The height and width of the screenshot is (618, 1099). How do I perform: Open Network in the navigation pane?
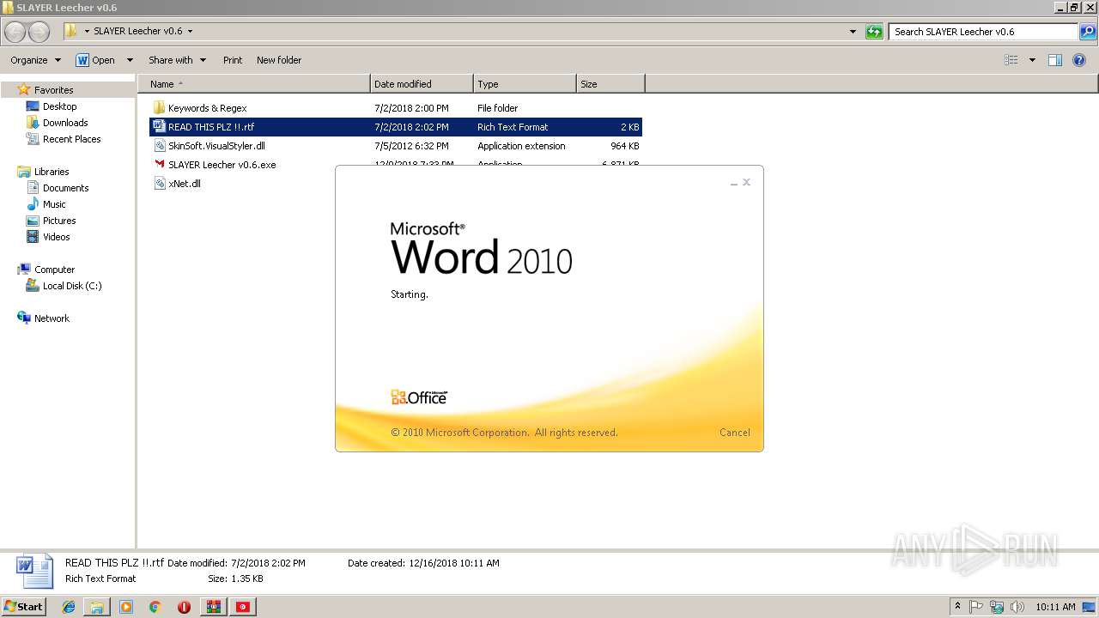52,318
